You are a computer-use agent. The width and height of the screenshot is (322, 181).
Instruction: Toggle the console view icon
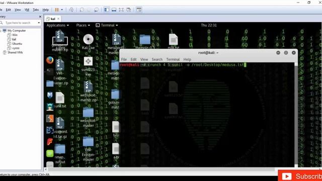click(x=139, y=10)
